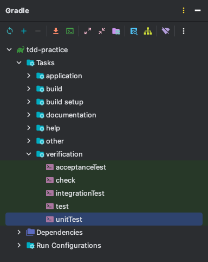Click the plus Link Gradle Project icon
The height and width of the screenshot is (262, 208).
point(24,31)
